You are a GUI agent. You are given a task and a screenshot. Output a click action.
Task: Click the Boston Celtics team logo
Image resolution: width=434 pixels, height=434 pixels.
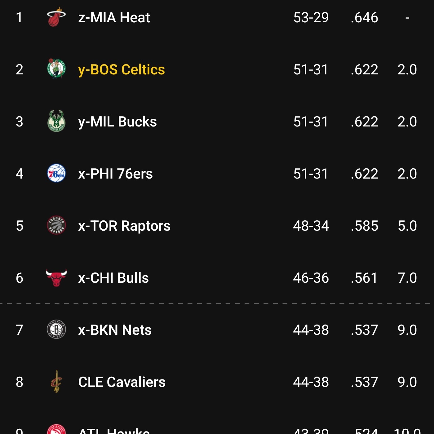click(x=56, y=69)
